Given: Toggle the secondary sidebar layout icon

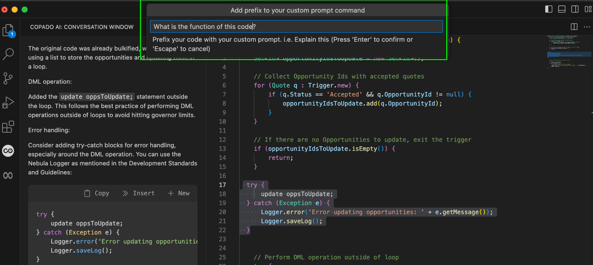Looking at the screenshot, I should pos(575,9).
